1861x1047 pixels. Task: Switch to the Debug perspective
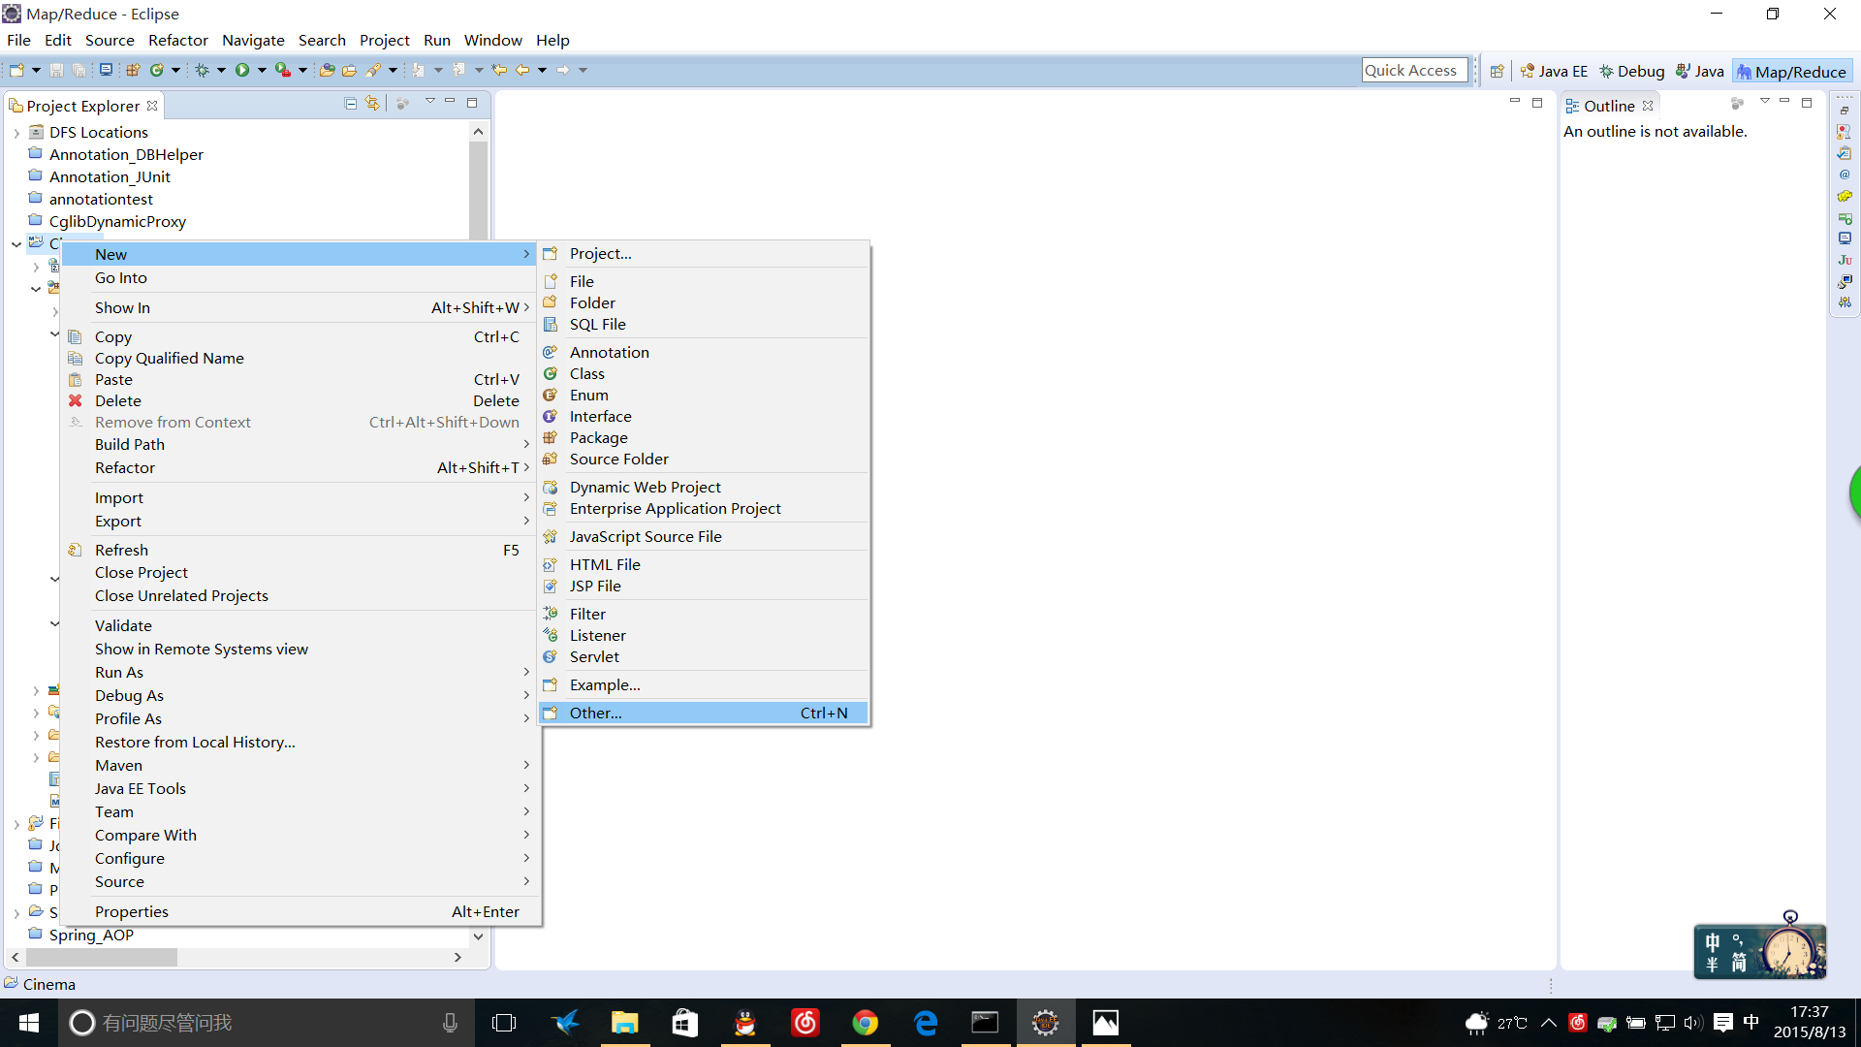coord(1632,71)
